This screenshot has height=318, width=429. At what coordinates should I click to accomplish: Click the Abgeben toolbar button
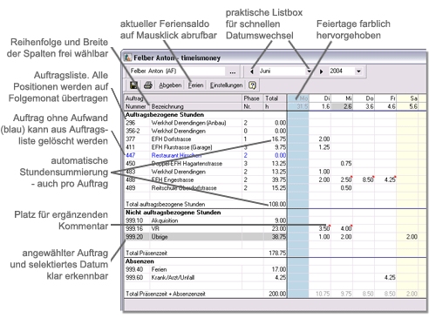170,85
